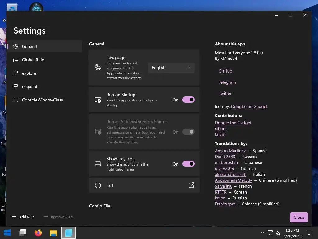This screenshot has width=318, height=239.
Task: Open maboroshin translator link
Action: (226, 162)
